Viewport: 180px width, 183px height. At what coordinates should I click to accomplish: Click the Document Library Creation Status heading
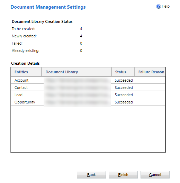tap(42, 21)
